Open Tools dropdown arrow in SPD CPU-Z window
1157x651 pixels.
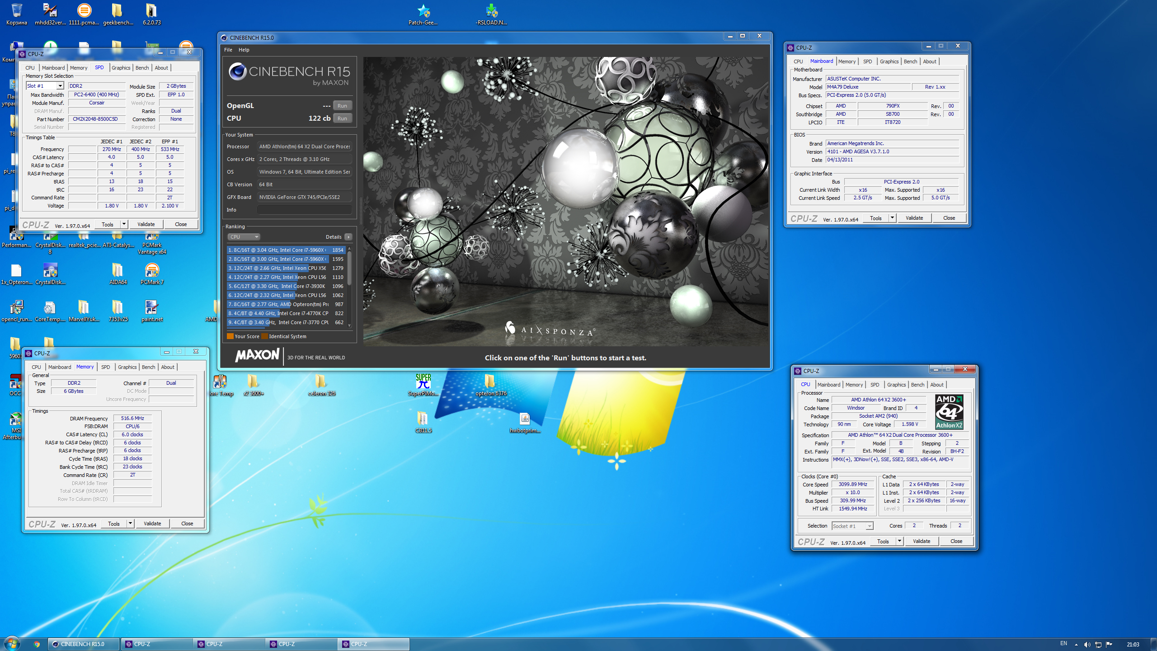tap(124, 224)
